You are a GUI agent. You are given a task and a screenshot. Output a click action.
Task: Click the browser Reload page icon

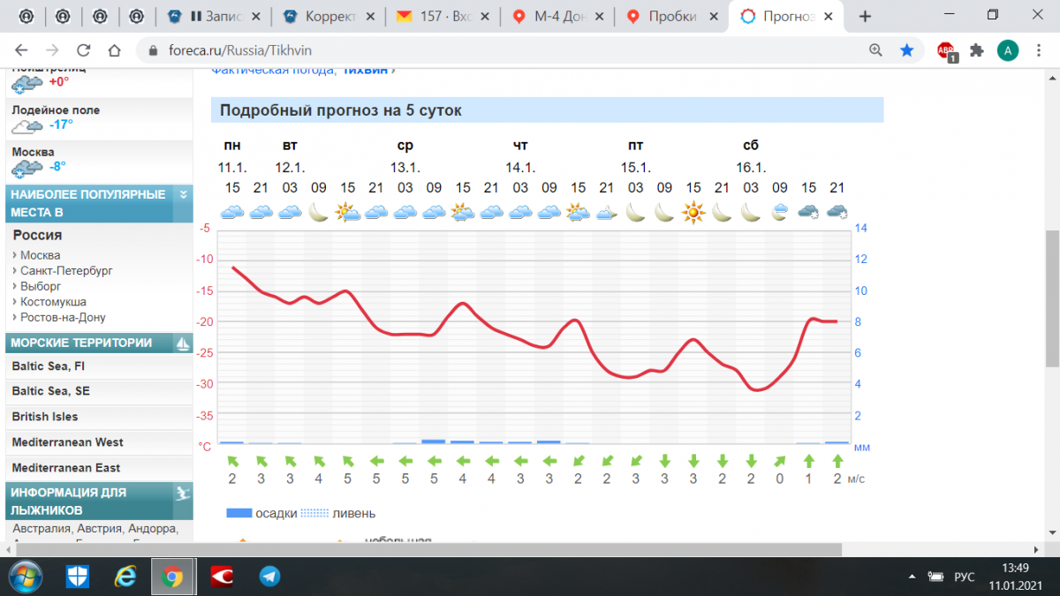pyautogui.click(x=84, y=50)
